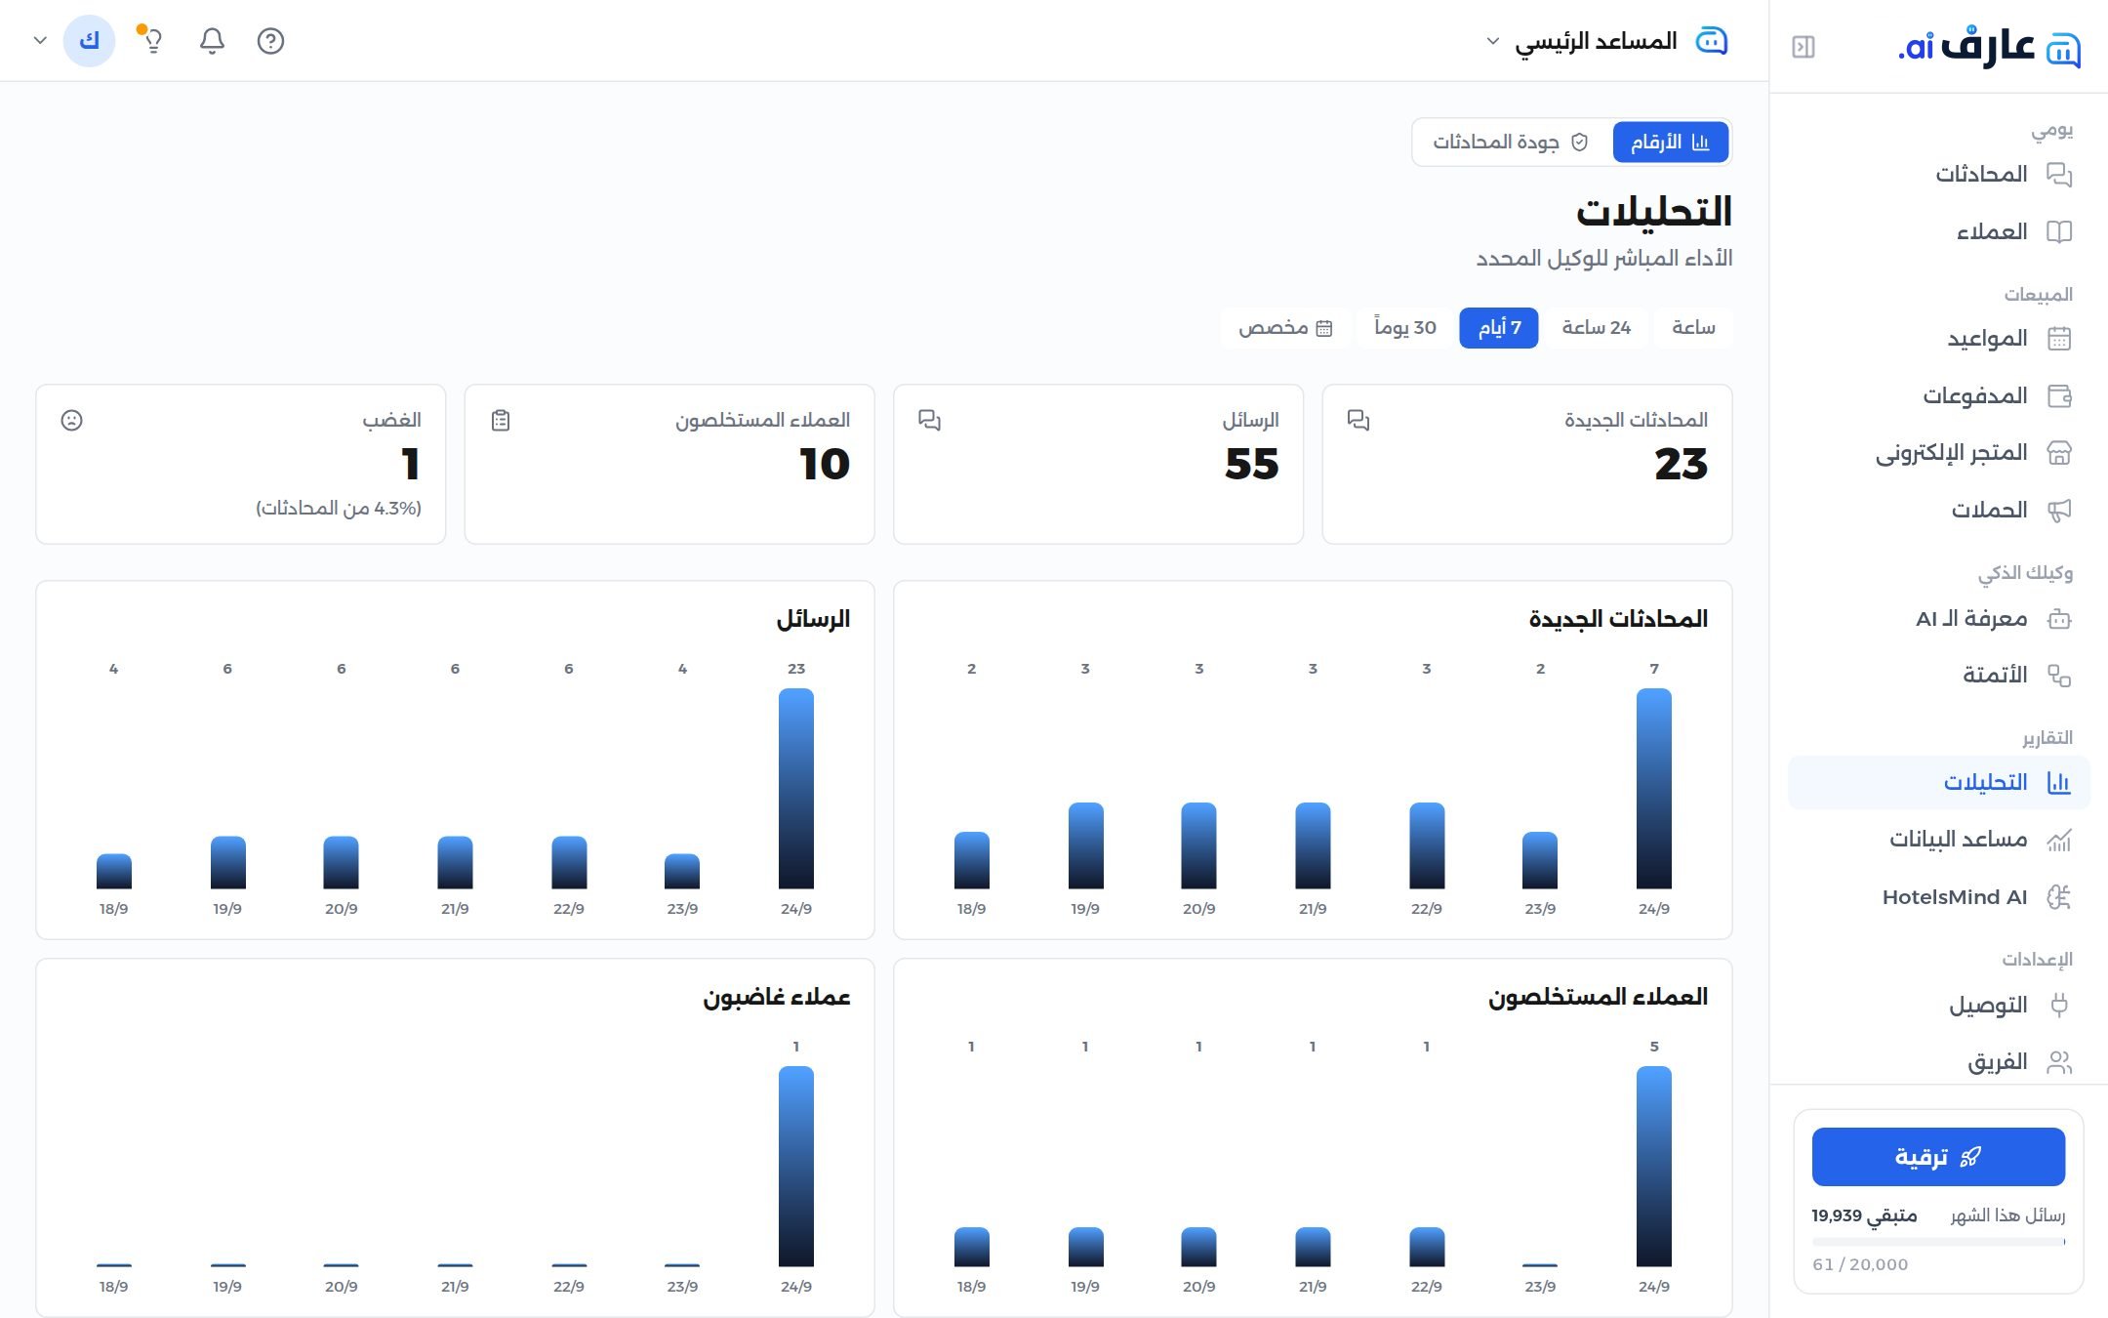Click the الرسائل stat card showing 55
This screenshot has width=2108, height=1318.
(x=1098, y=464)
